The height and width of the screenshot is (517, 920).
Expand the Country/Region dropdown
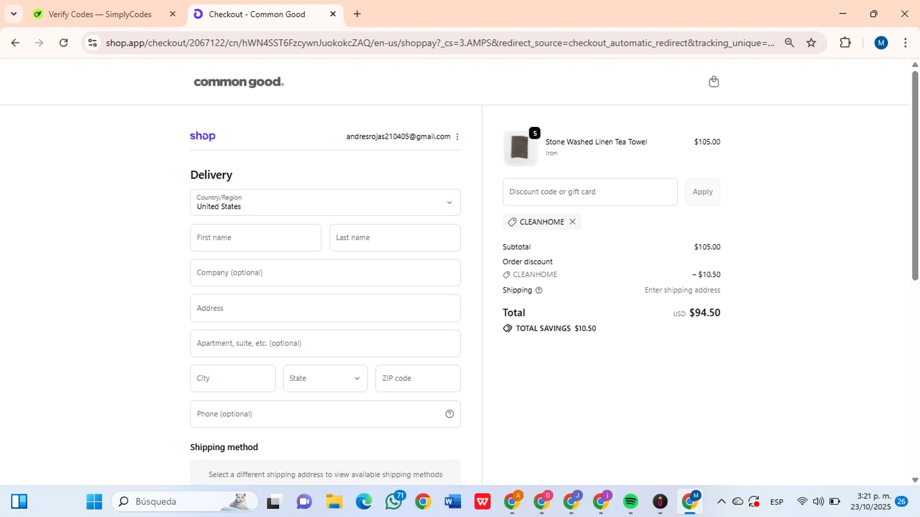[325, 202]
